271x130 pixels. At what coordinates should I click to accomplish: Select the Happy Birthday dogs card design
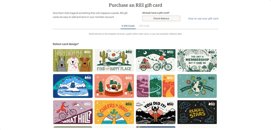click(x=73, y=61)
